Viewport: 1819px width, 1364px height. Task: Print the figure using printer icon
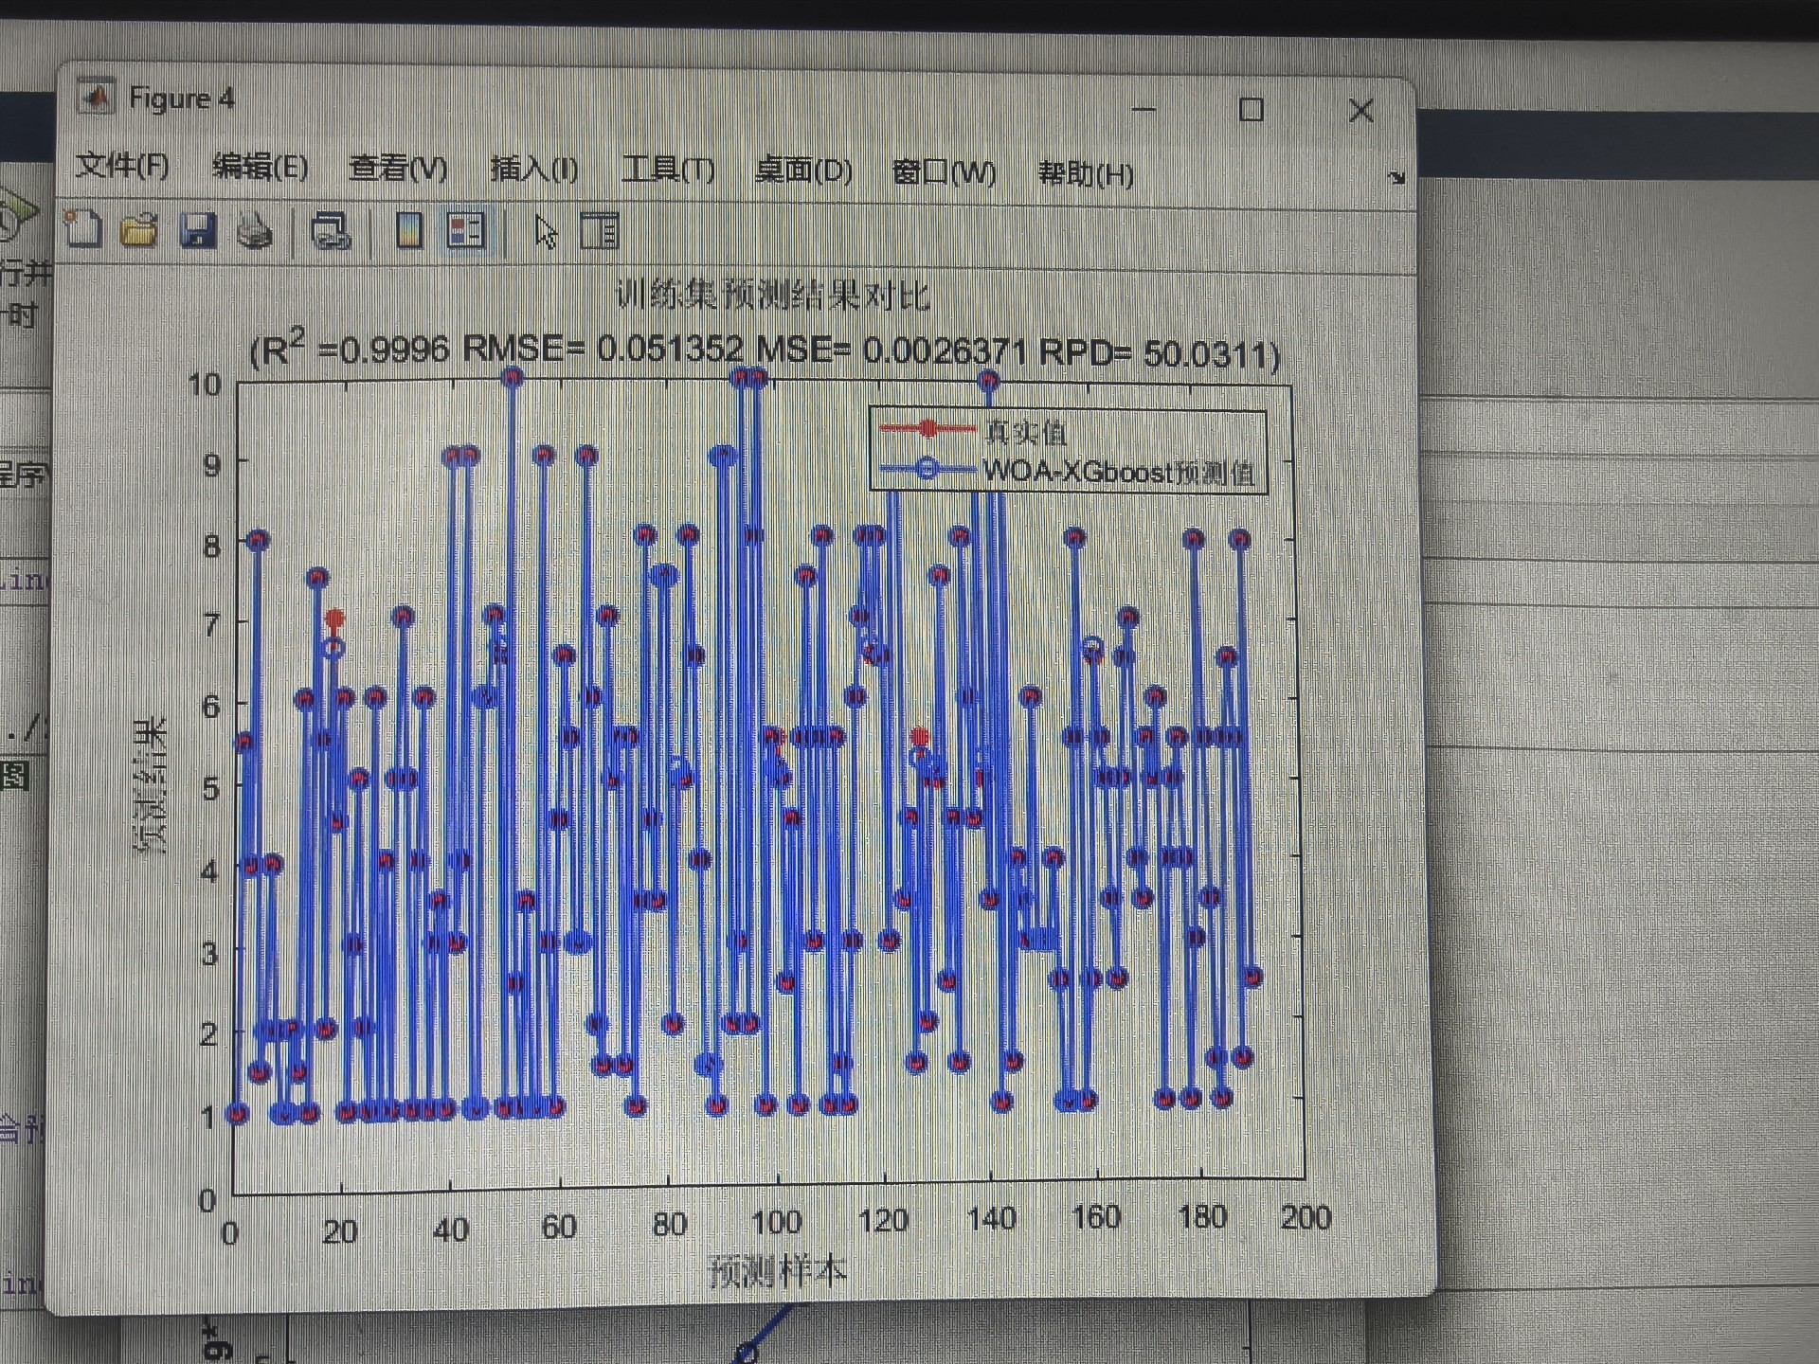(254, 231)
